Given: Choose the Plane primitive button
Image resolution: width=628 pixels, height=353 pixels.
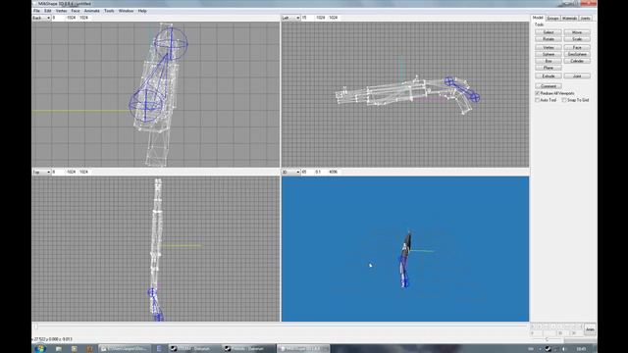Looking at the screenshot, I should (x=549, y=68).
